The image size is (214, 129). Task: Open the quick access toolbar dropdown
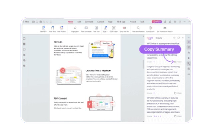point(51,22)
